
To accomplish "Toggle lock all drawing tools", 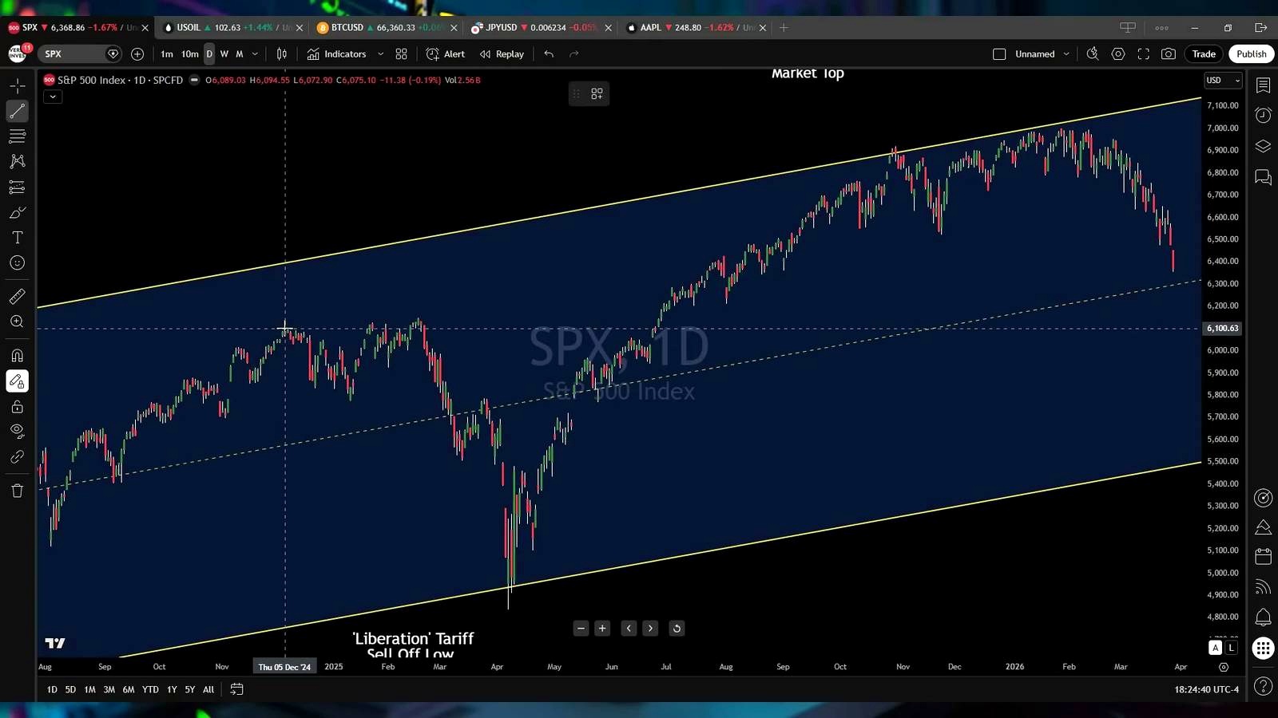I will click(x=17, y=407).
